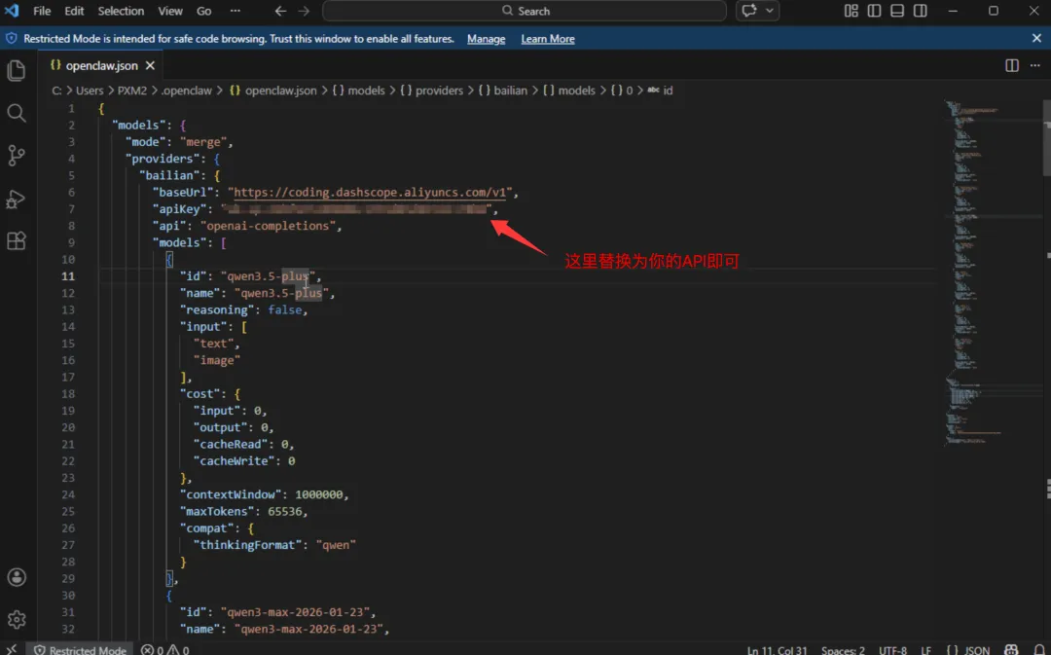This screenshot has height=655, width=1051.
Task: Toggle the bottom panel
Action: pyautogui.click(x=897, y=11)
